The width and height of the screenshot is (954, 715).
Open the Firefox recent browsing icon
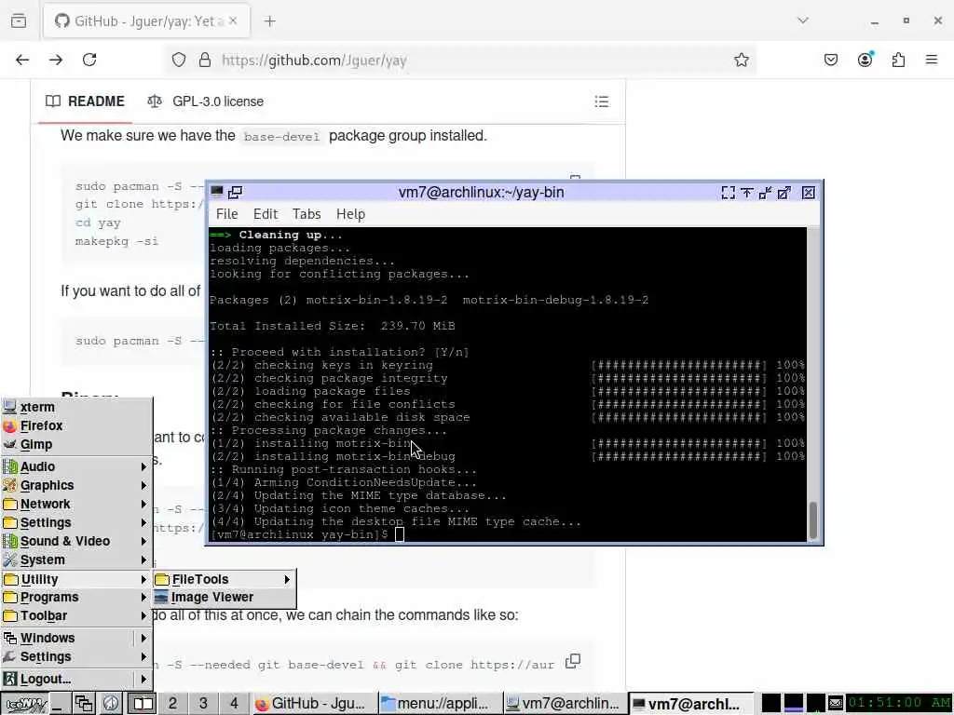click(x=19, y=21)
